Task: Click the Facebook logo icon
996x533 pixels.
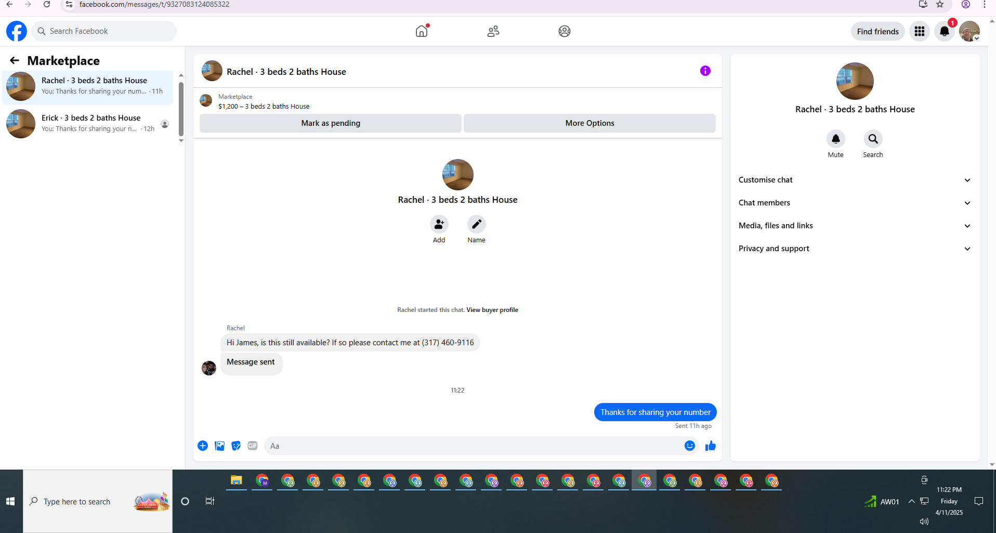Action: (x=17, y=31)
